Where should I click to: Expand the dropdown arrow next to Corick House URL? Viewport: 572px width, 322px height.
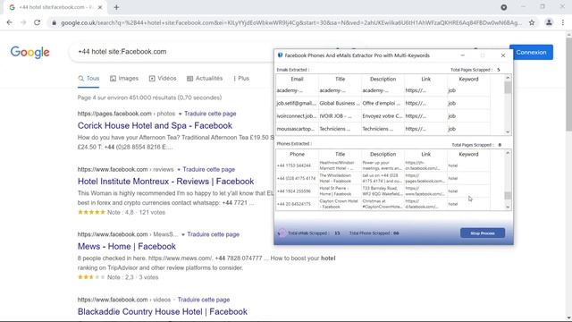coord(180,114)
